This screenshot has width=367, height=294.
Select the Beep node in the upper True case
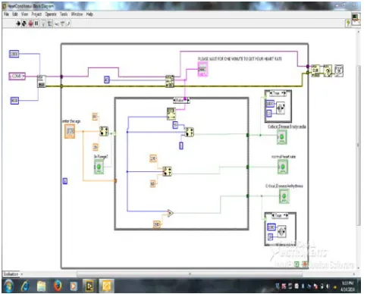tap(281, 108)
